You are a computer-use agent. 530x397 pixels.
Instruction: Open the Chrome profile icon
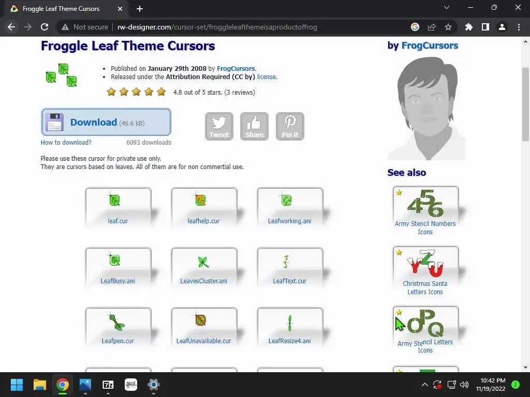click(x=502, y=27)
